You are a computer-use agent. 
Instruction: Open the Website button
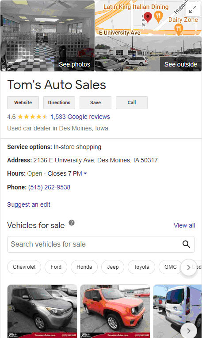23,102
